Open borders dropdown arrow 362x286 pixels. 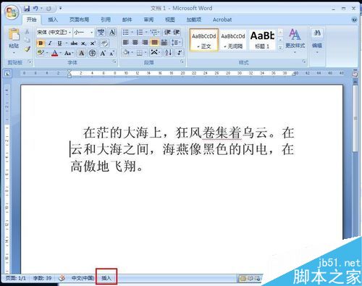tap(146, 53)
